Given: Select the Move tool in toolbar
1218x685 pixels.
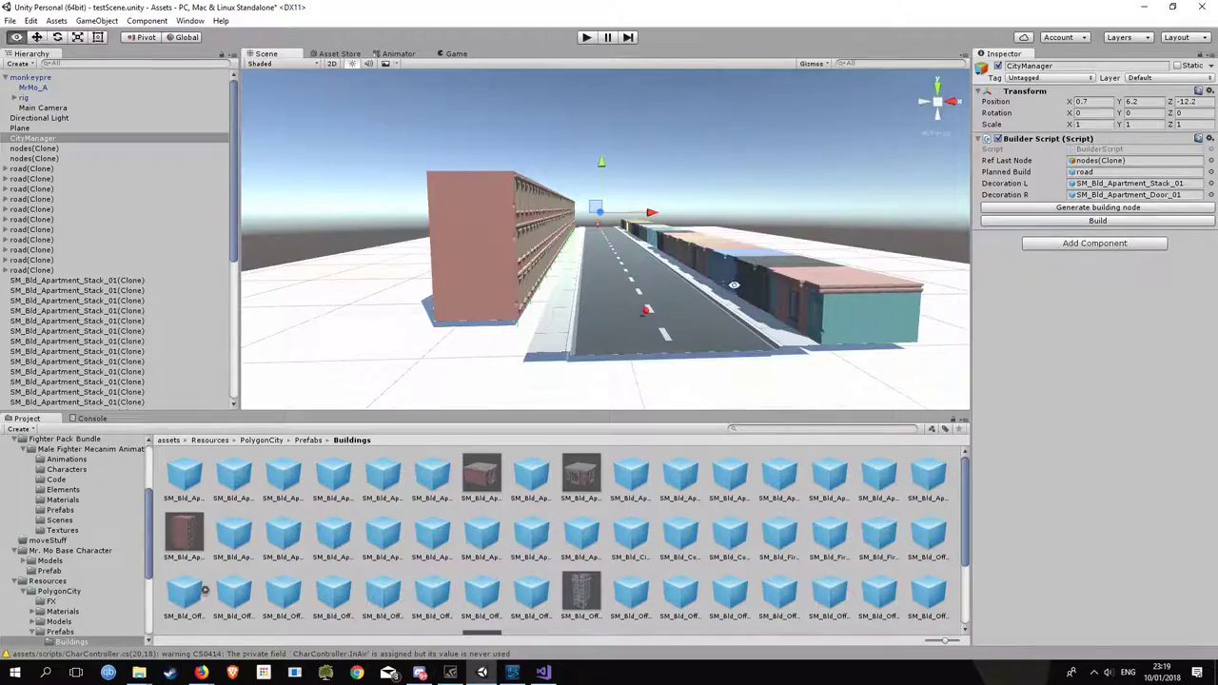Looking at the screenshot, I should click(36, 37).
